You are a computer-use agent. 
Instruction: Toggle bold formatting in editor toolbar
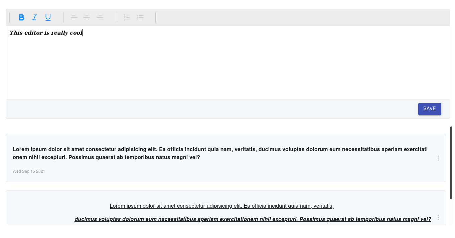pos(21,17)
